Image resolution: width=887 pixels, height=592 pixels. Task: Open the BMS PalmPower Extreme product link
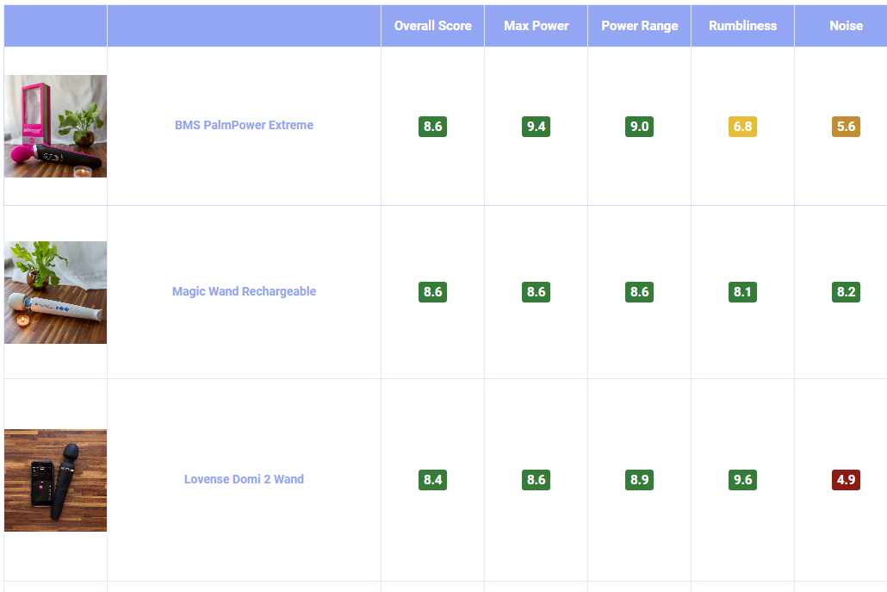[x=244, y=125]
